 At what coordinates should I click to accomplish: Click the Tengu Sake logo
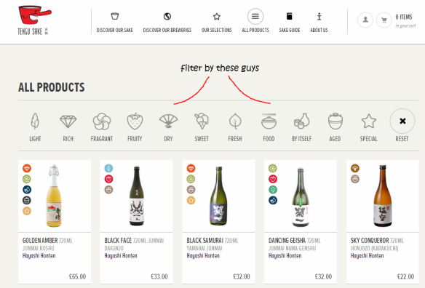pyautogui.click(x=34, y=20)
